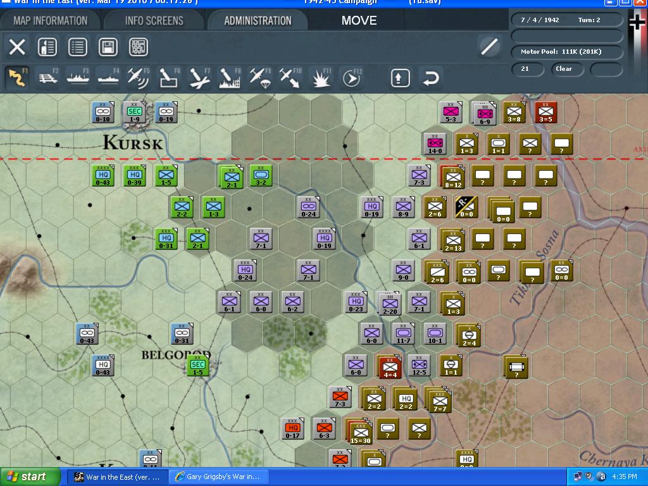Select the purple HQ 0-23 counter
The image size is (648, 486).
[356, 302]
